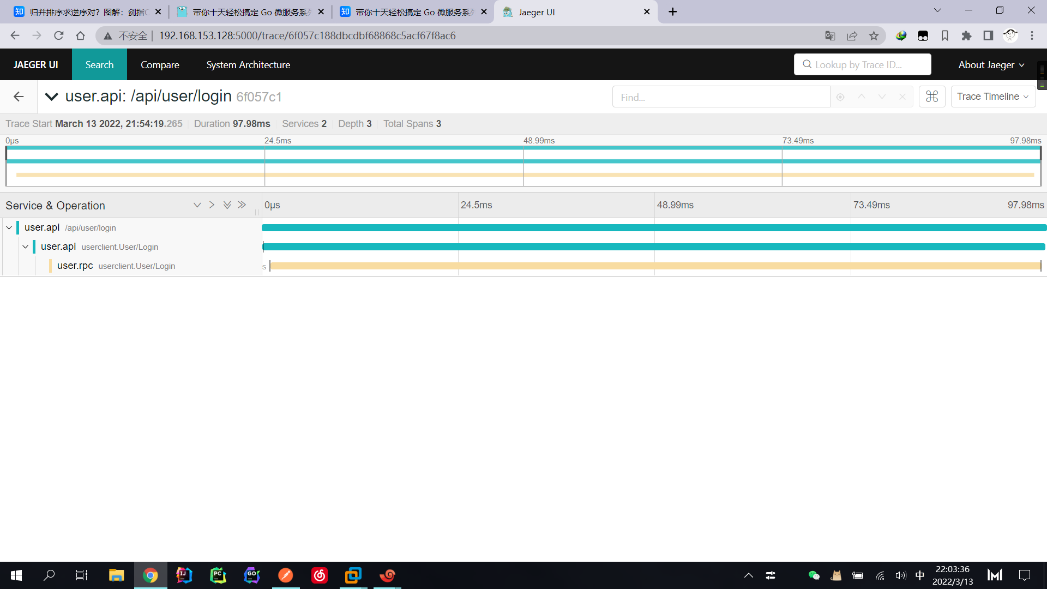This screenshot has width=1047, height=589.
Task: Collapse the root user.api /api/user/login span
Action: 9,227
